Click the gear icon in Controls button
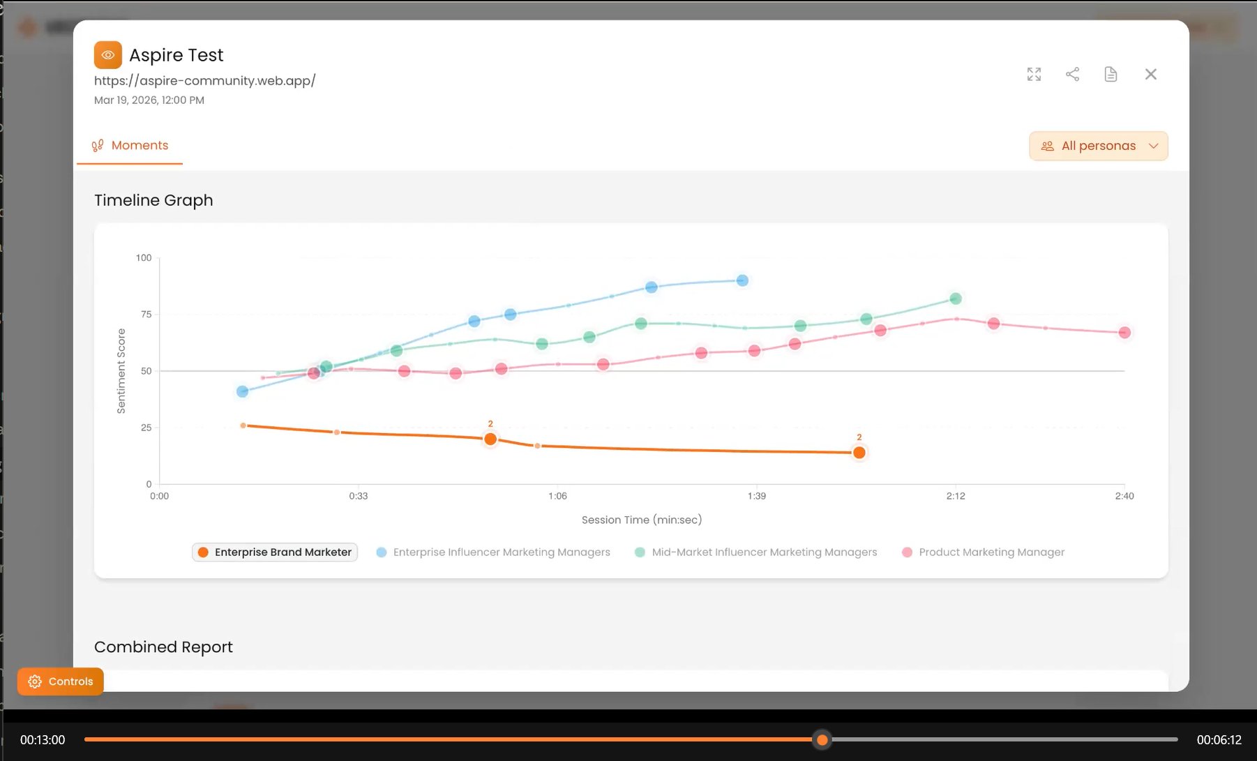This screenshot has width=1257, height=761. (x=35, y=681)
